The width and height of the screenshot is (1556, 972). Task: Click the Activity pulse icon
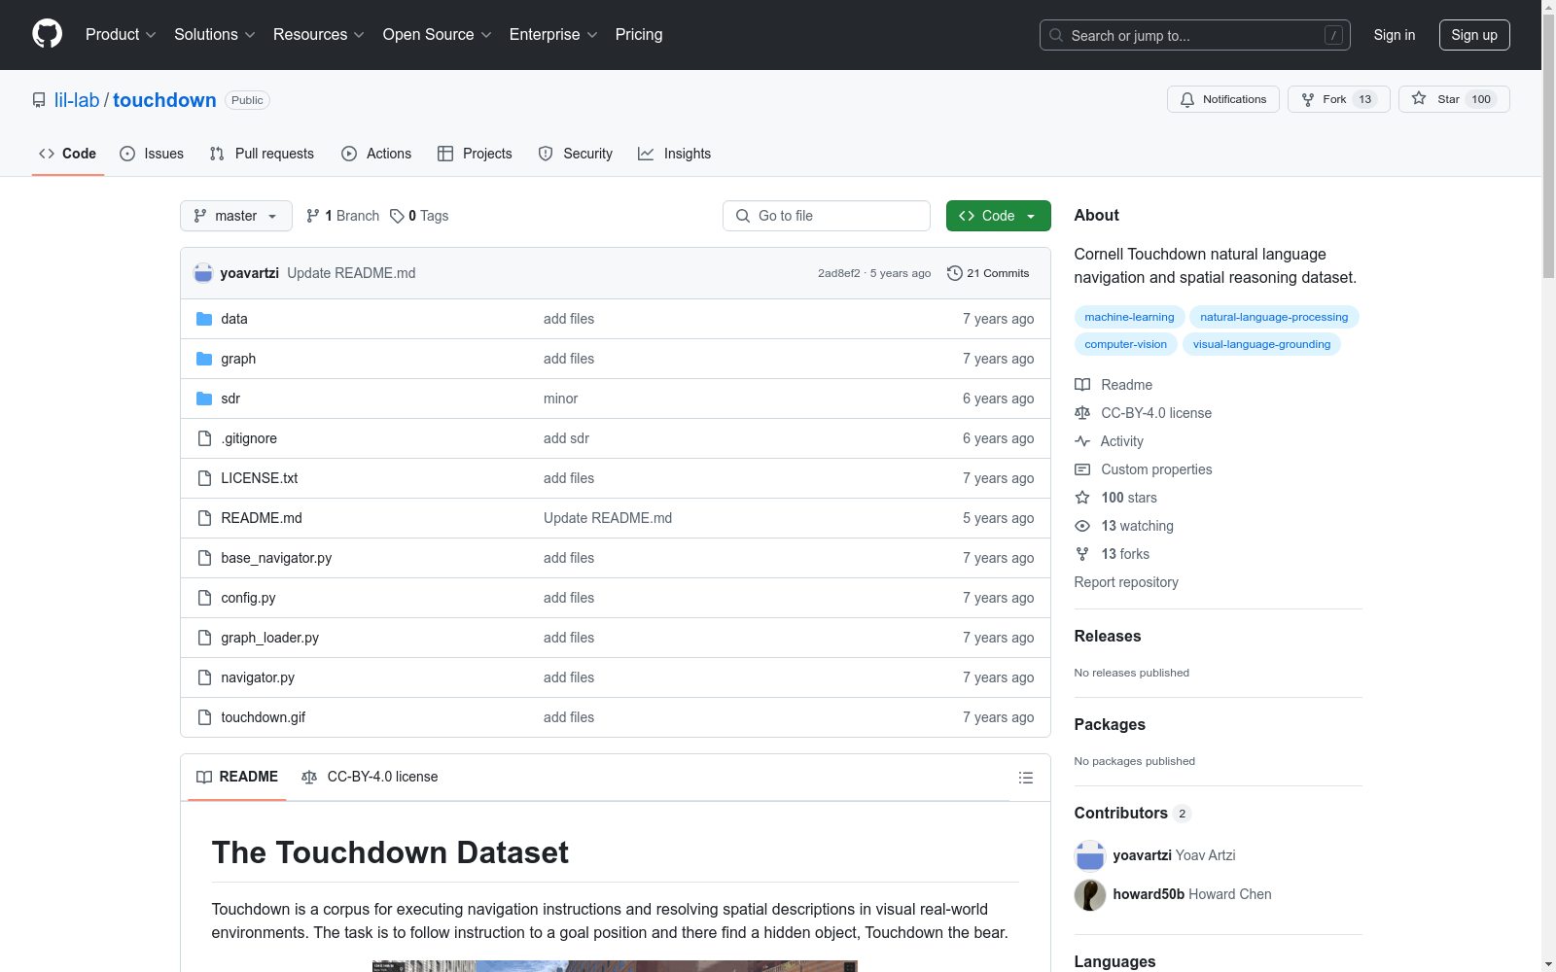(1082, 441)
